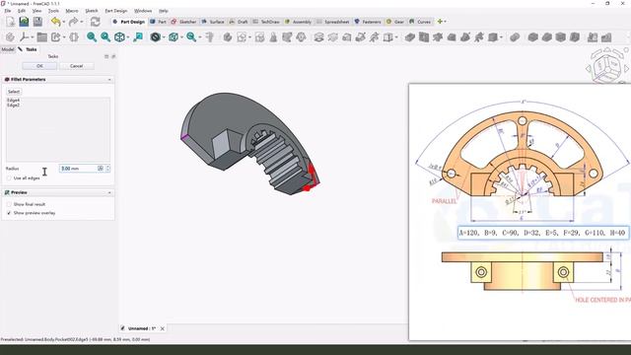The image size is (631, 355).
Task: Click the draw style icon
Action: pyautogui.click(x=156, y=37)
